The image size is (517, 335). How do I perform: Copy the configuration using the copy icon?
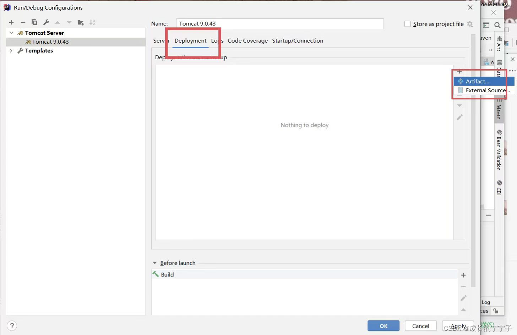[x=34, y=22]
